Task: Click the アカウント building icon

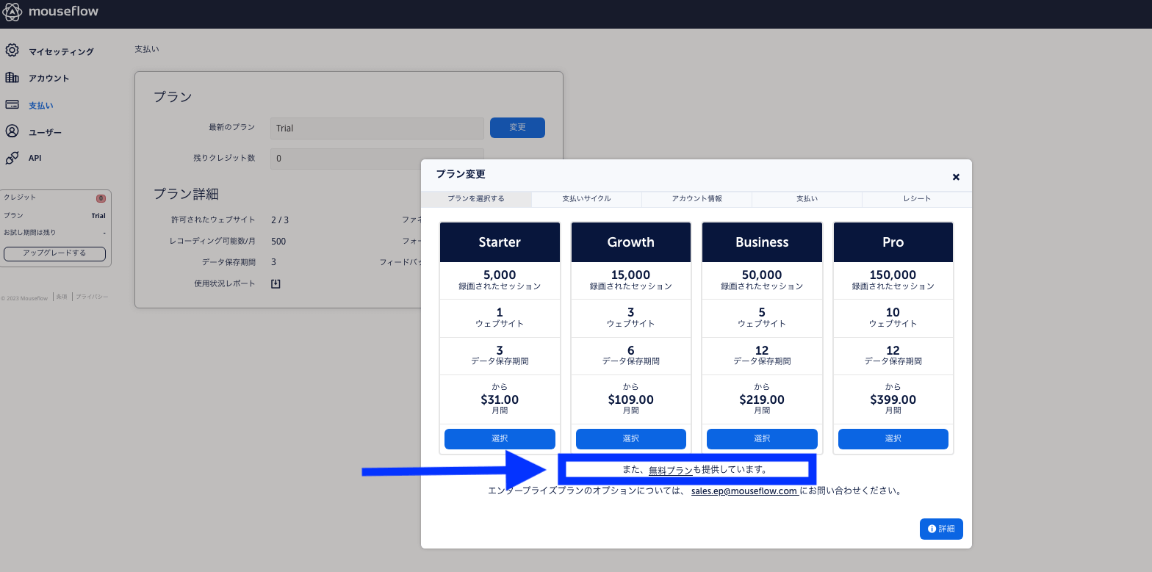Action: [12, 77]
